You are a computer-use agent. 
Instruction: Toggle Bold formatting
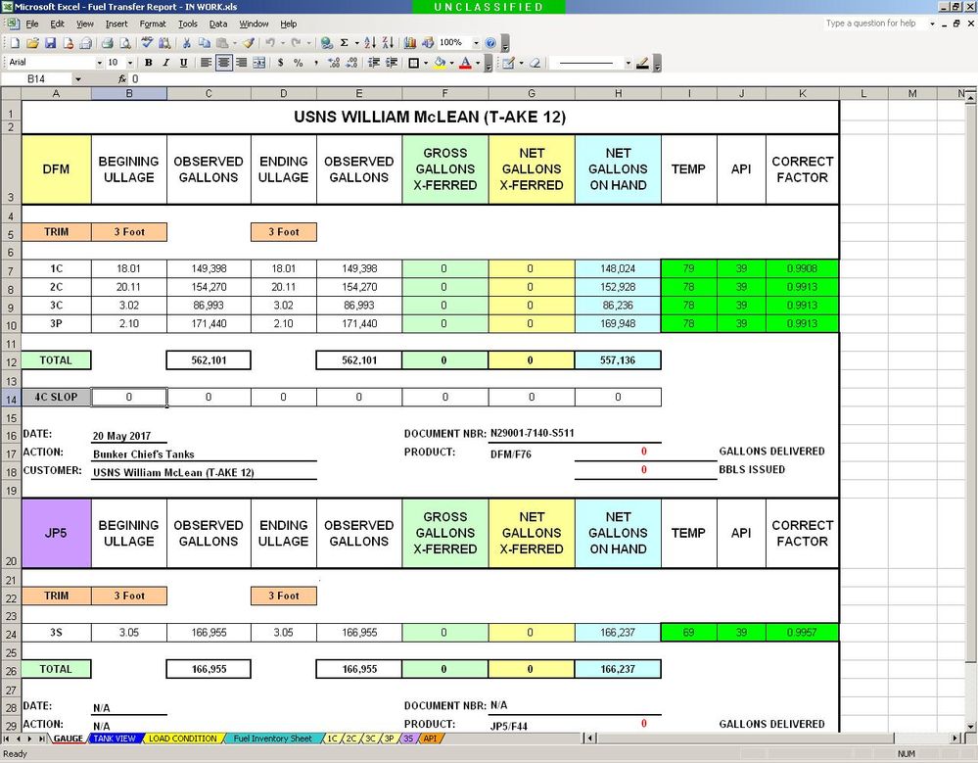149,63
